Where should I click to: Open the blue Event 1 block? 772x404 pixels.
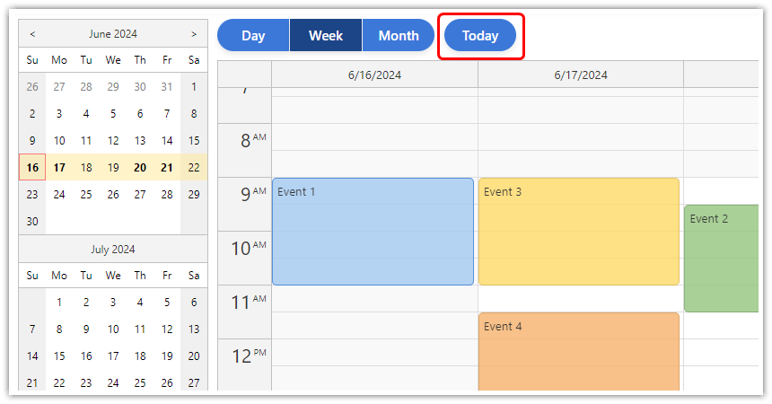(x=373, y=232)
